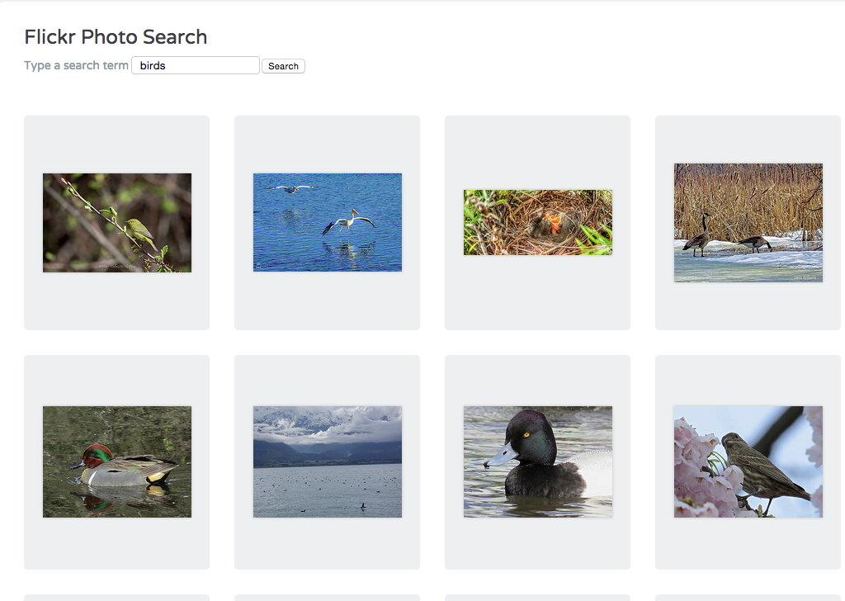
Task: Click gray card space above the nest photo
Action: tap(538, 153)
